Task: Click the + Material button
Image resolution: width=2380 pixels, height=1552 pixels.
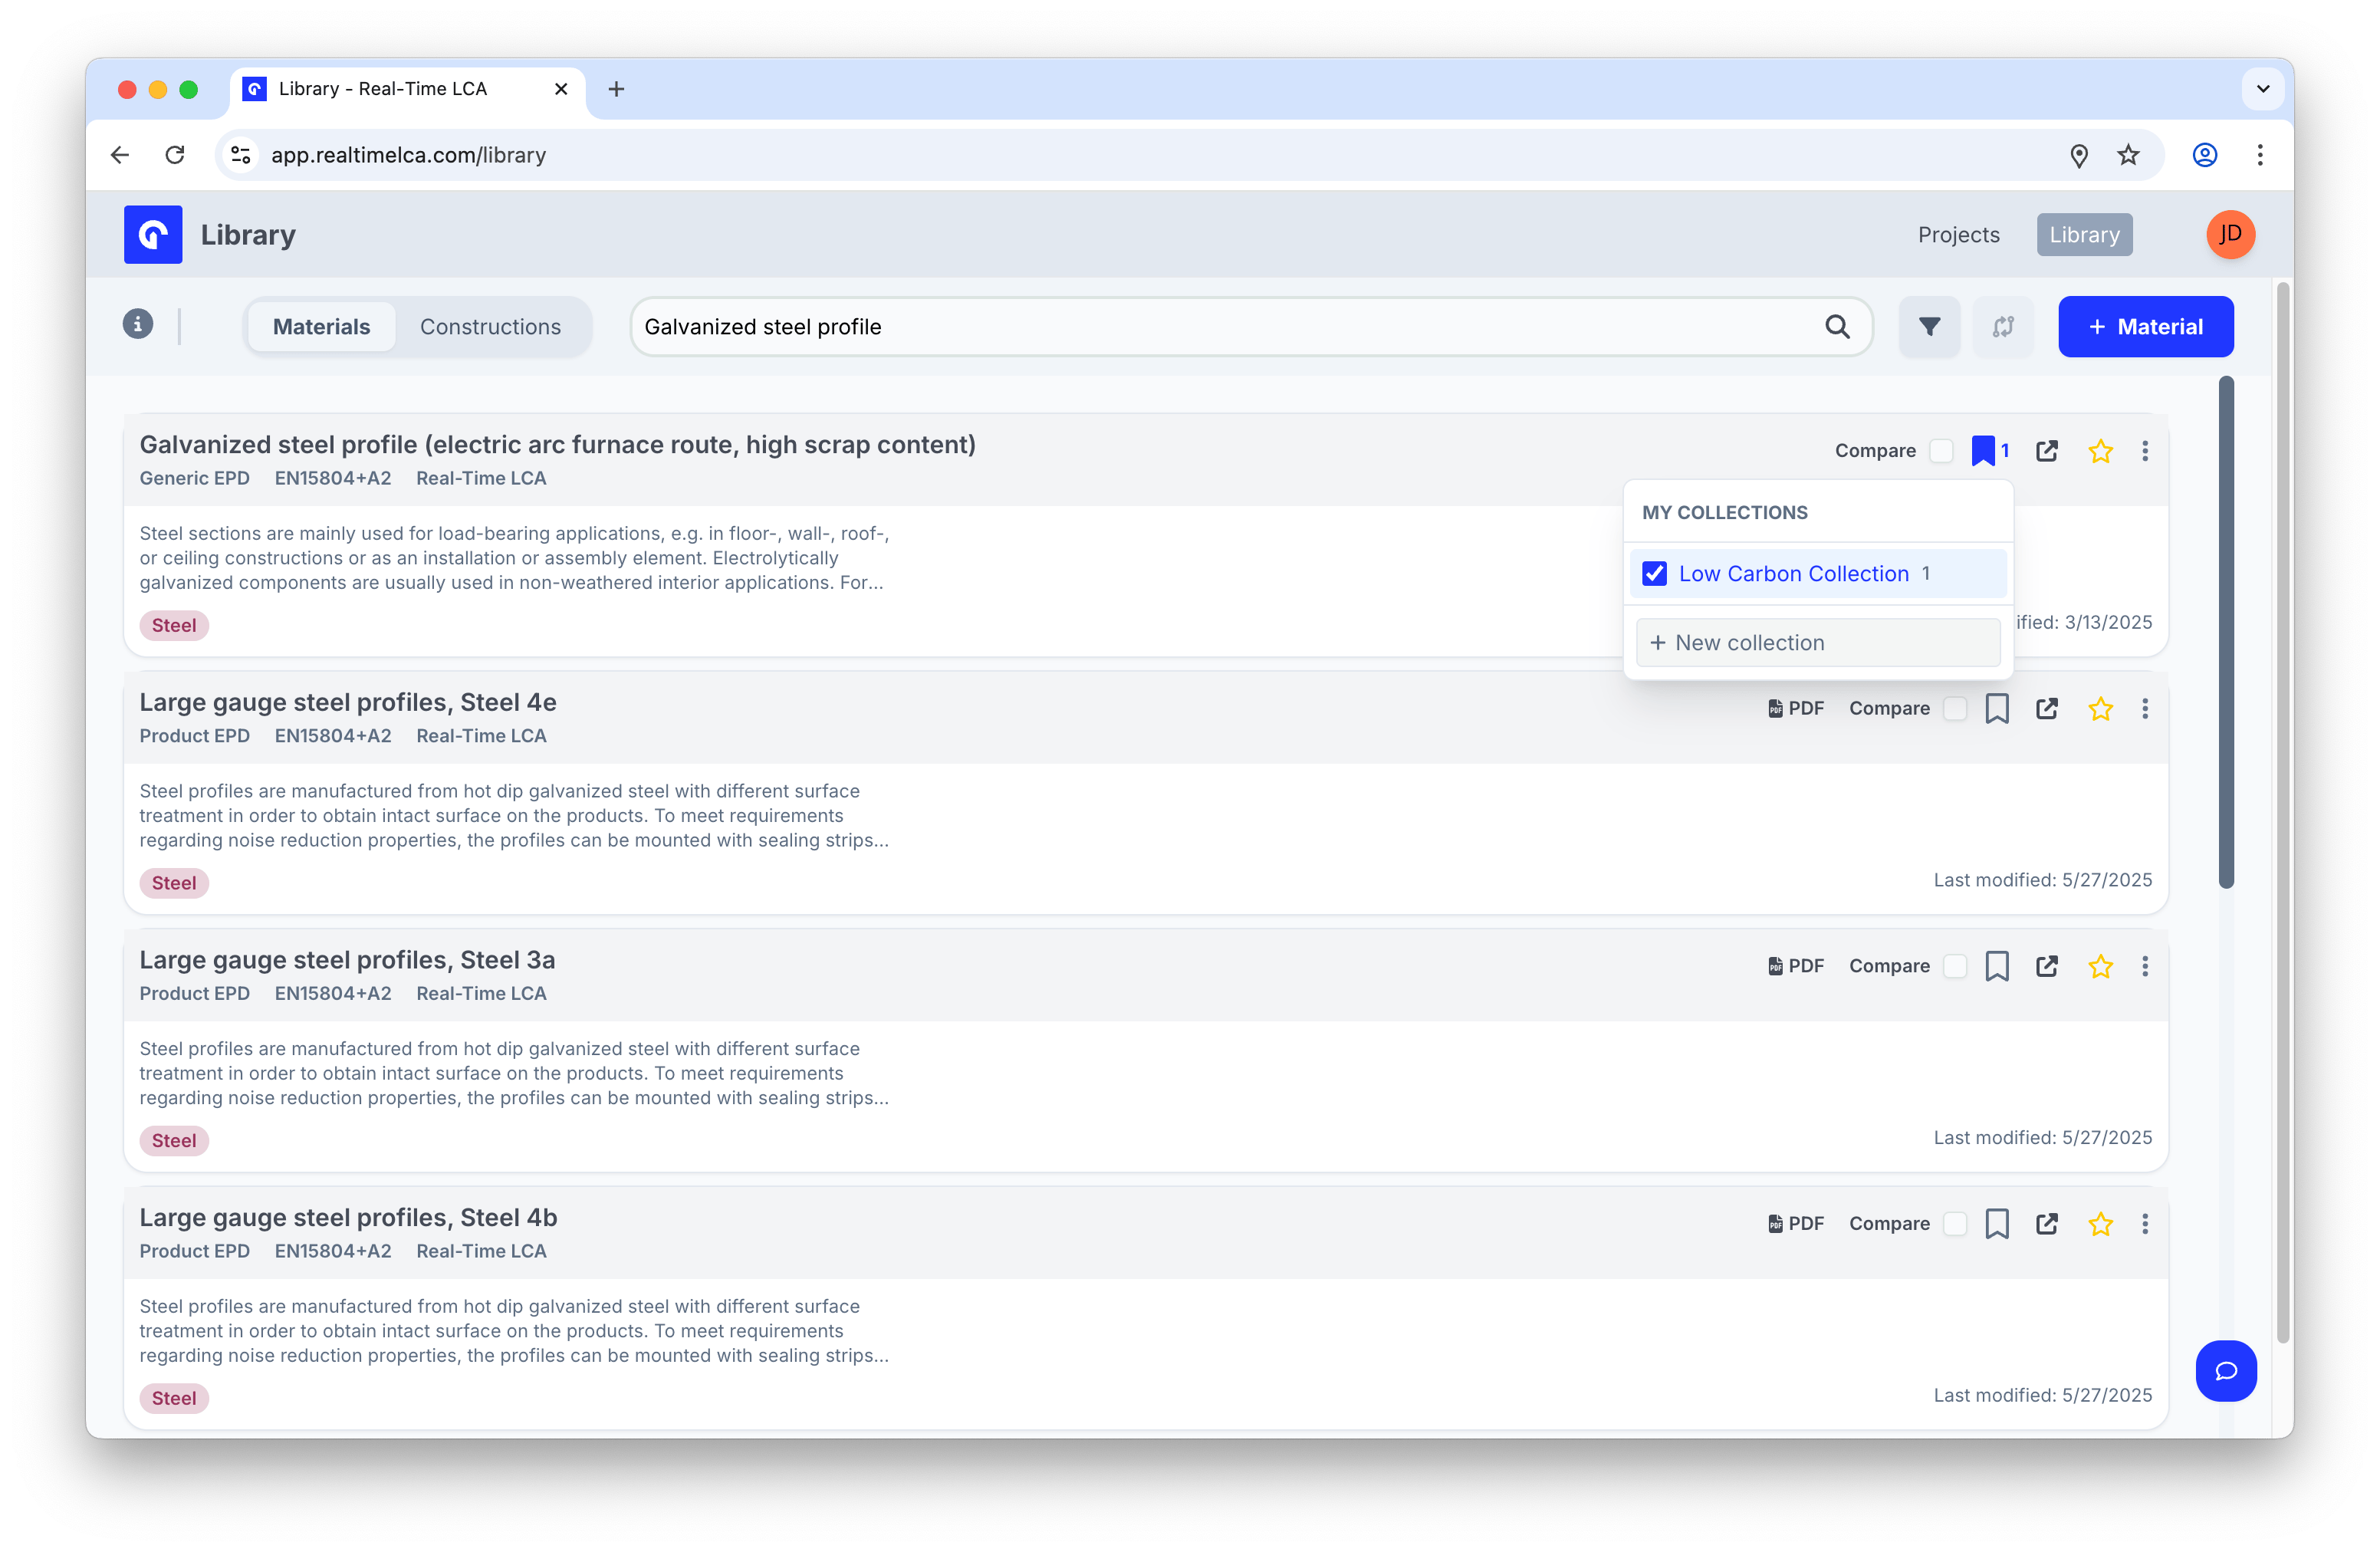Action: pos(2145,327)
